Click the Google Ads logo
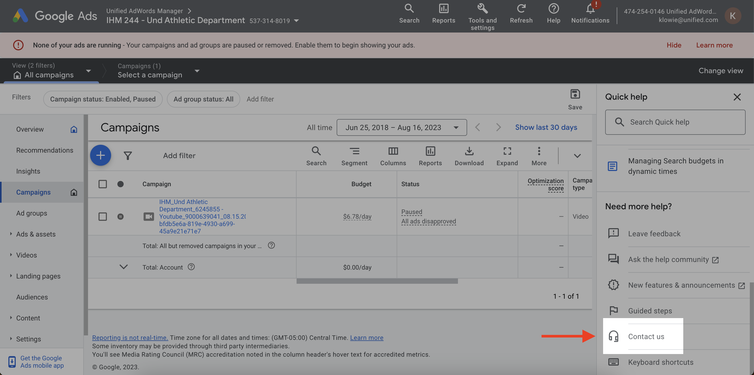This screenshot has width=754, height=375. click(x=55, y=16)
